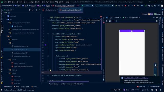
Task: Open the Refactor menu
Action: 38,2
